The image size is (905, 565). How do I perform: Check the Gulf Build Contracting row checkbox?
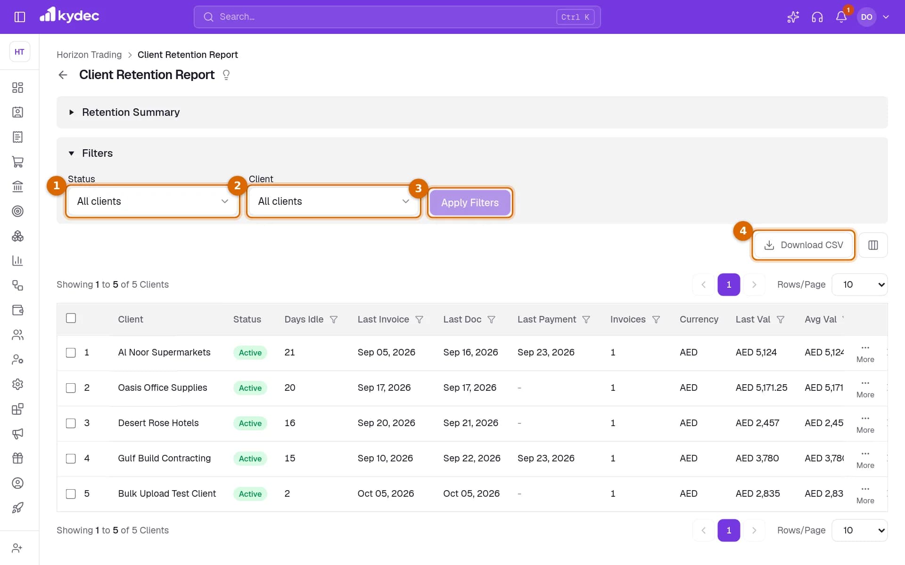[71, 459]
